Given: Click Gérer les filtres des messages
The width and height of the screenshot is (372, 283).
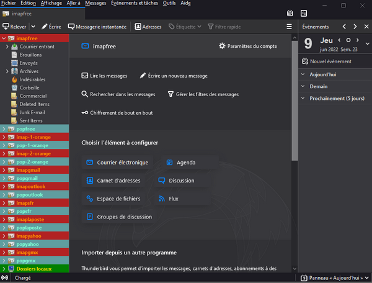Looking at the screenshot, I should click(x=203, y=94).
